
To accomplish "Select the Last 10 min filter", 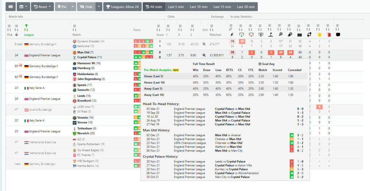I will pyautogui.click(x=199, y=7).
